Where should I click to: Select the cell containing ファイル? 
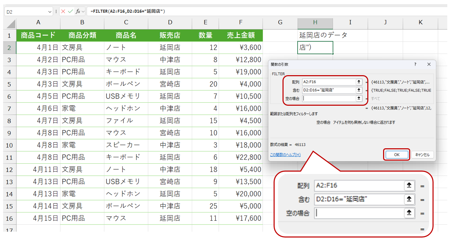[x=126, y=120]
